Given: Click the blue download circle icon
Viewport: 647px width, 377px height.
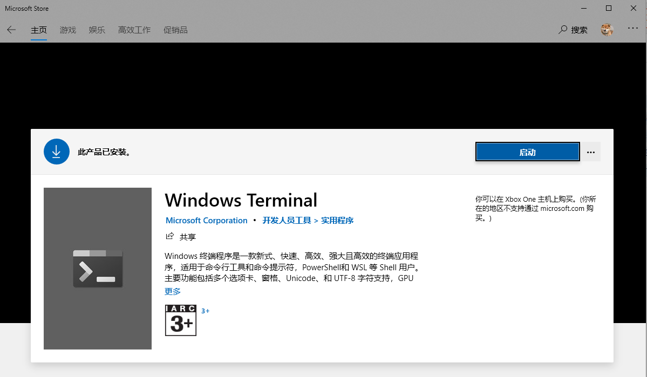Looking at the screenshot, I should click(x=57, y=152).
